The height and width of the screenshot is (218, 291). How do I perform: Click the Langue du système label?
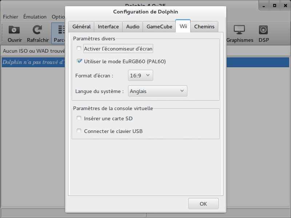point(99,91)
